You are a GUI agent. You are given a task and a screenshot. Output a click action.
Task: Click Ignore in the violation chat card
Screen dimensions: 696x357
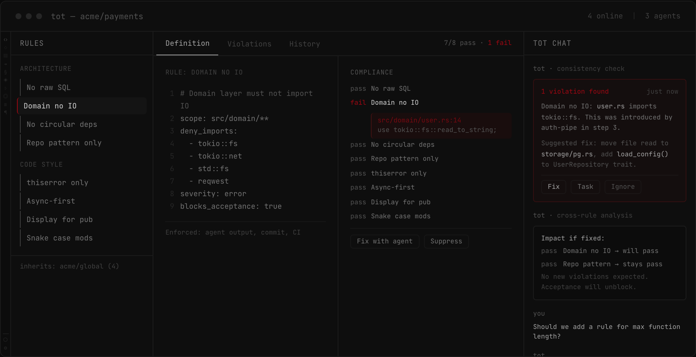(623, 187)
